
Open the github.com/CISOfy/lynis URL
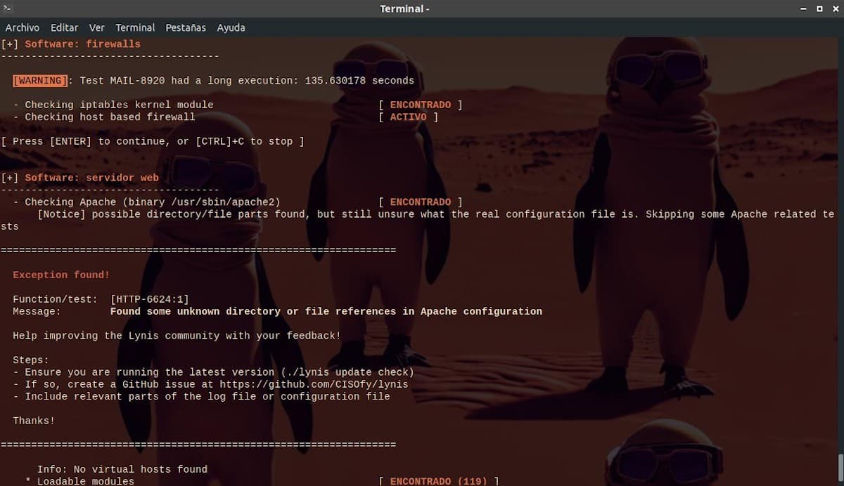314,384
